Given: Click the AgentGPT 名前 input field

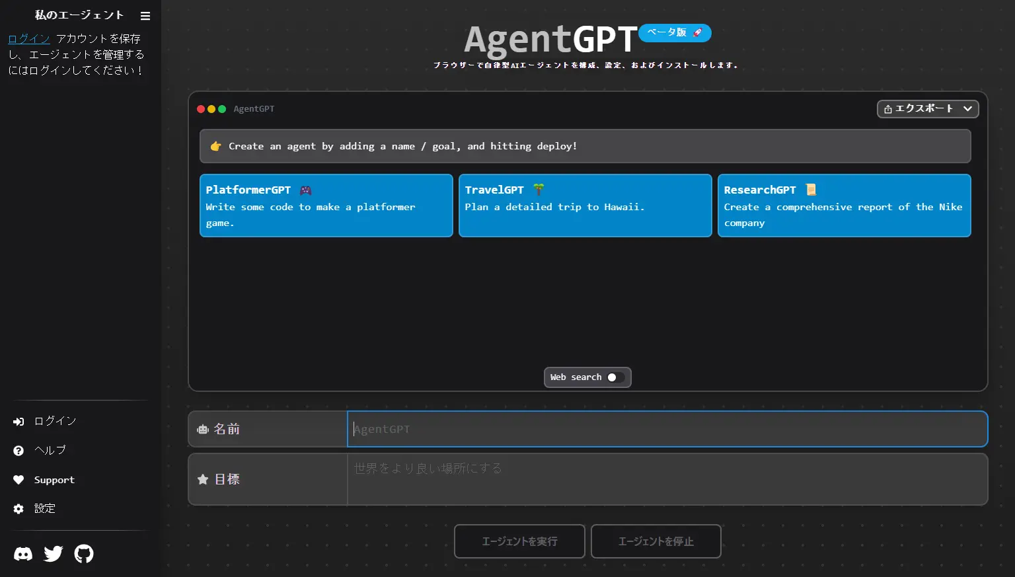Looking at the screenshot, I should coord(667,429).
